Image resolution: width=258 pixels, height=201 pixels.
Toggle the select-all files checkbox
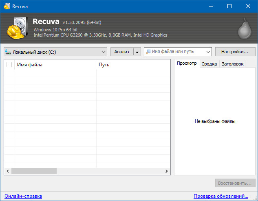pyautogui.click(x=9, y=64)
